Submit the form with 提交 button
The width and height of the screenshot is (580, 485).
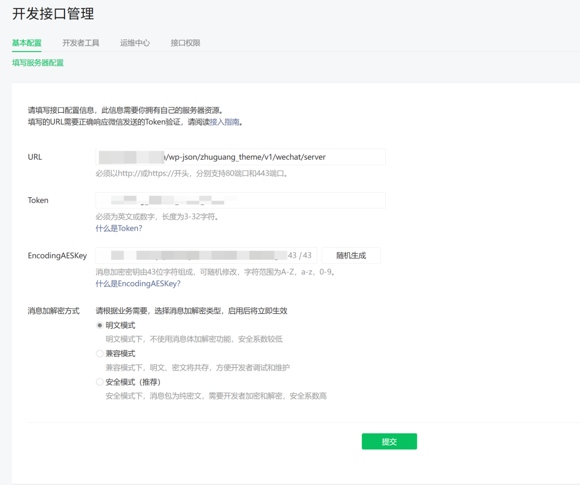click(389, 442)
